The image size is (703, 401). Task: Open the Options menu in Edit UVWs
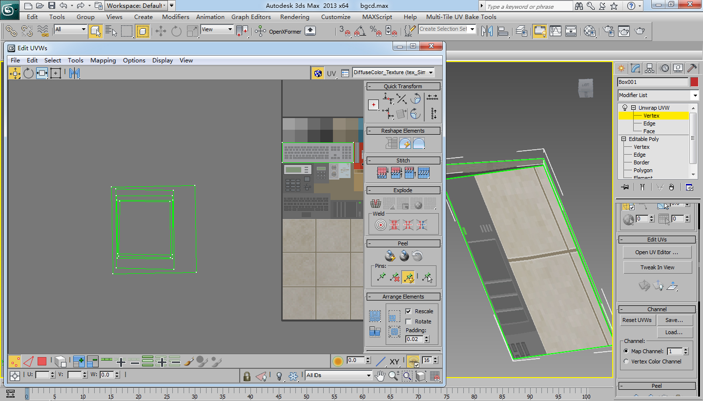coord(134,60)
